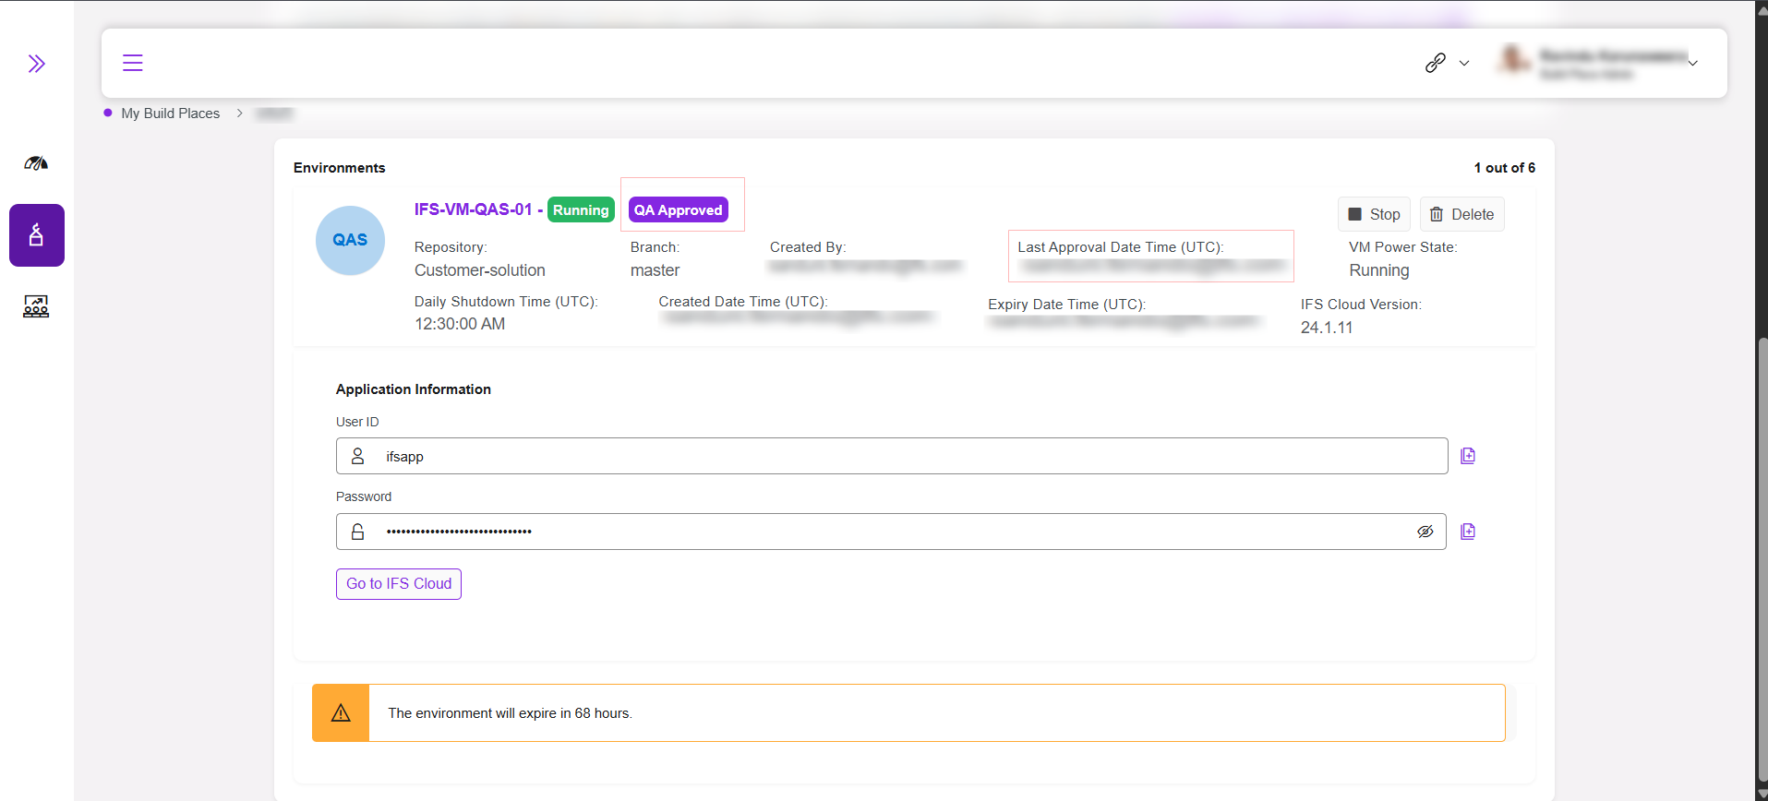Copy the User ID value
Viewport: 1768px width, 801px height.
(x=1468, y=456)
